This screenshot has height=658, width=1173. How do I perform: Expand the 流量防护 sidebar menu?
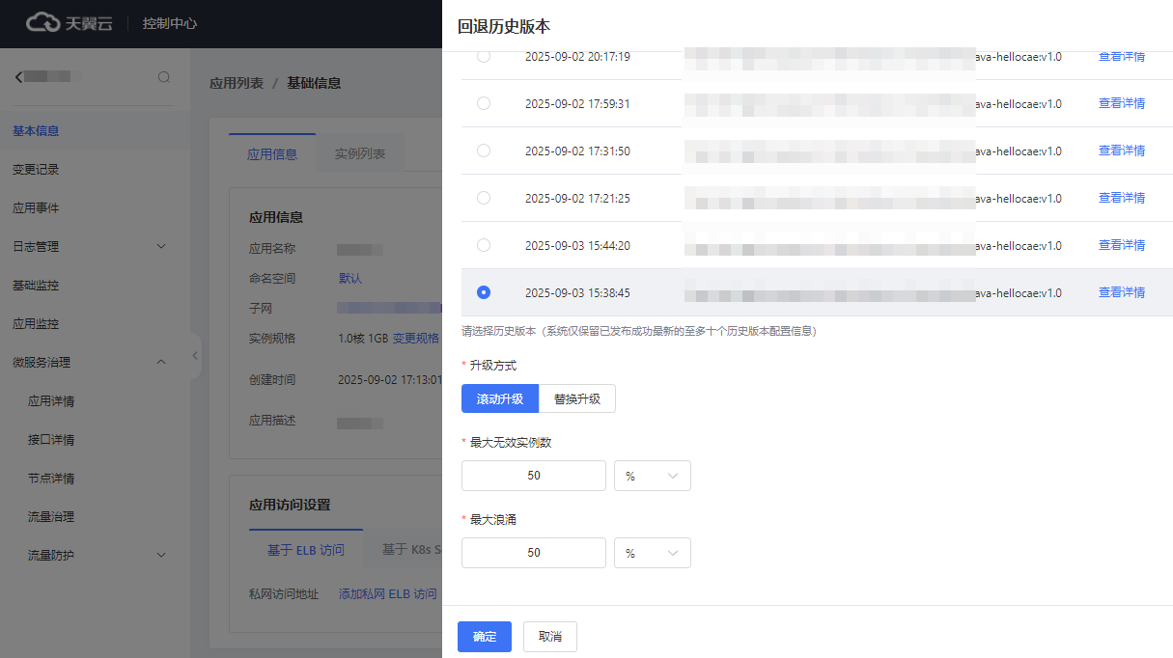coord(161,556)
